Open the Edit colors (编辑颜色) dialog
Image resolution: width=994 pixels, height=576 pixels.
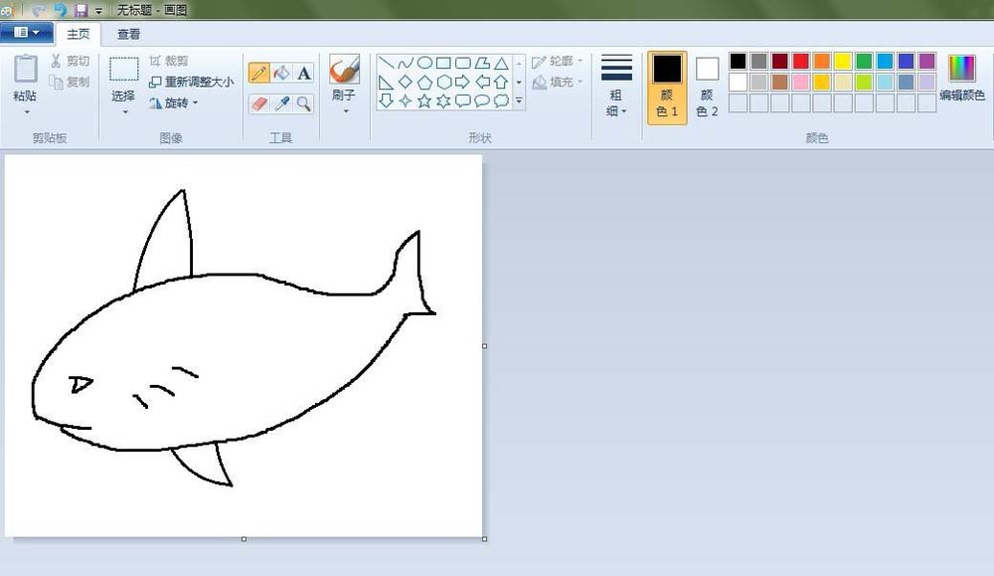pyautogui.click(x=961, y=79)
